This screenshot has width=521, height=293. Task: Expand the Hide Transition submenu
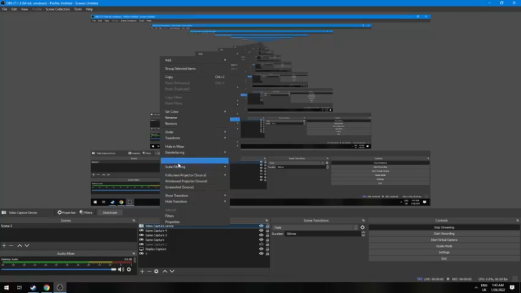pos(195,202)
